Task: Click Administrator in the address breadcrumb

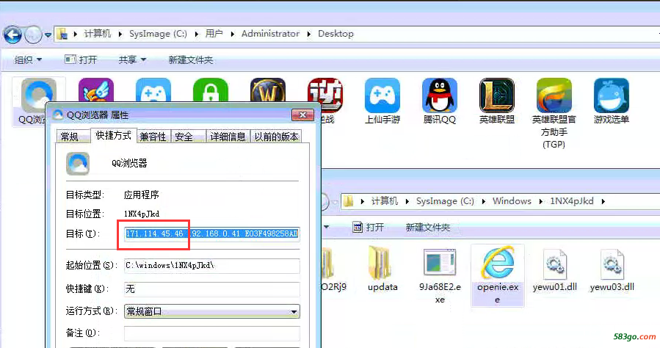Action: point(270,34)
